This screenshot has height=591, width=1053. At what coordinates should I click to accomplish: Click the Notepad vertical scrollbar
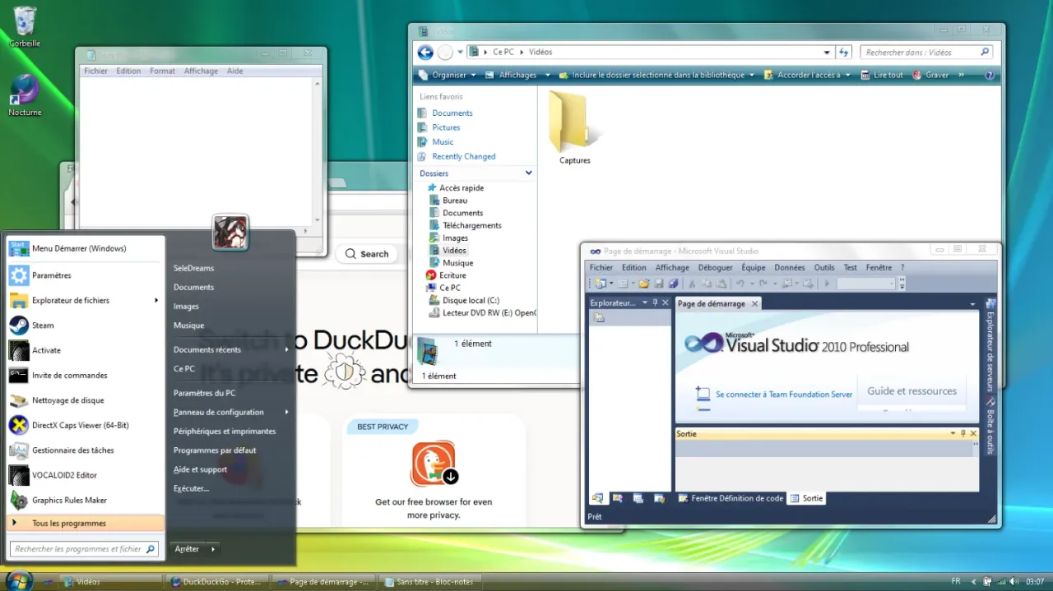pos(318,151)
